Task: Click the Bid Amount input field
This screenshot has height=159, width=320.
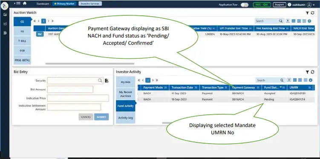Action: pyautogui.click(x=70, y=90)
